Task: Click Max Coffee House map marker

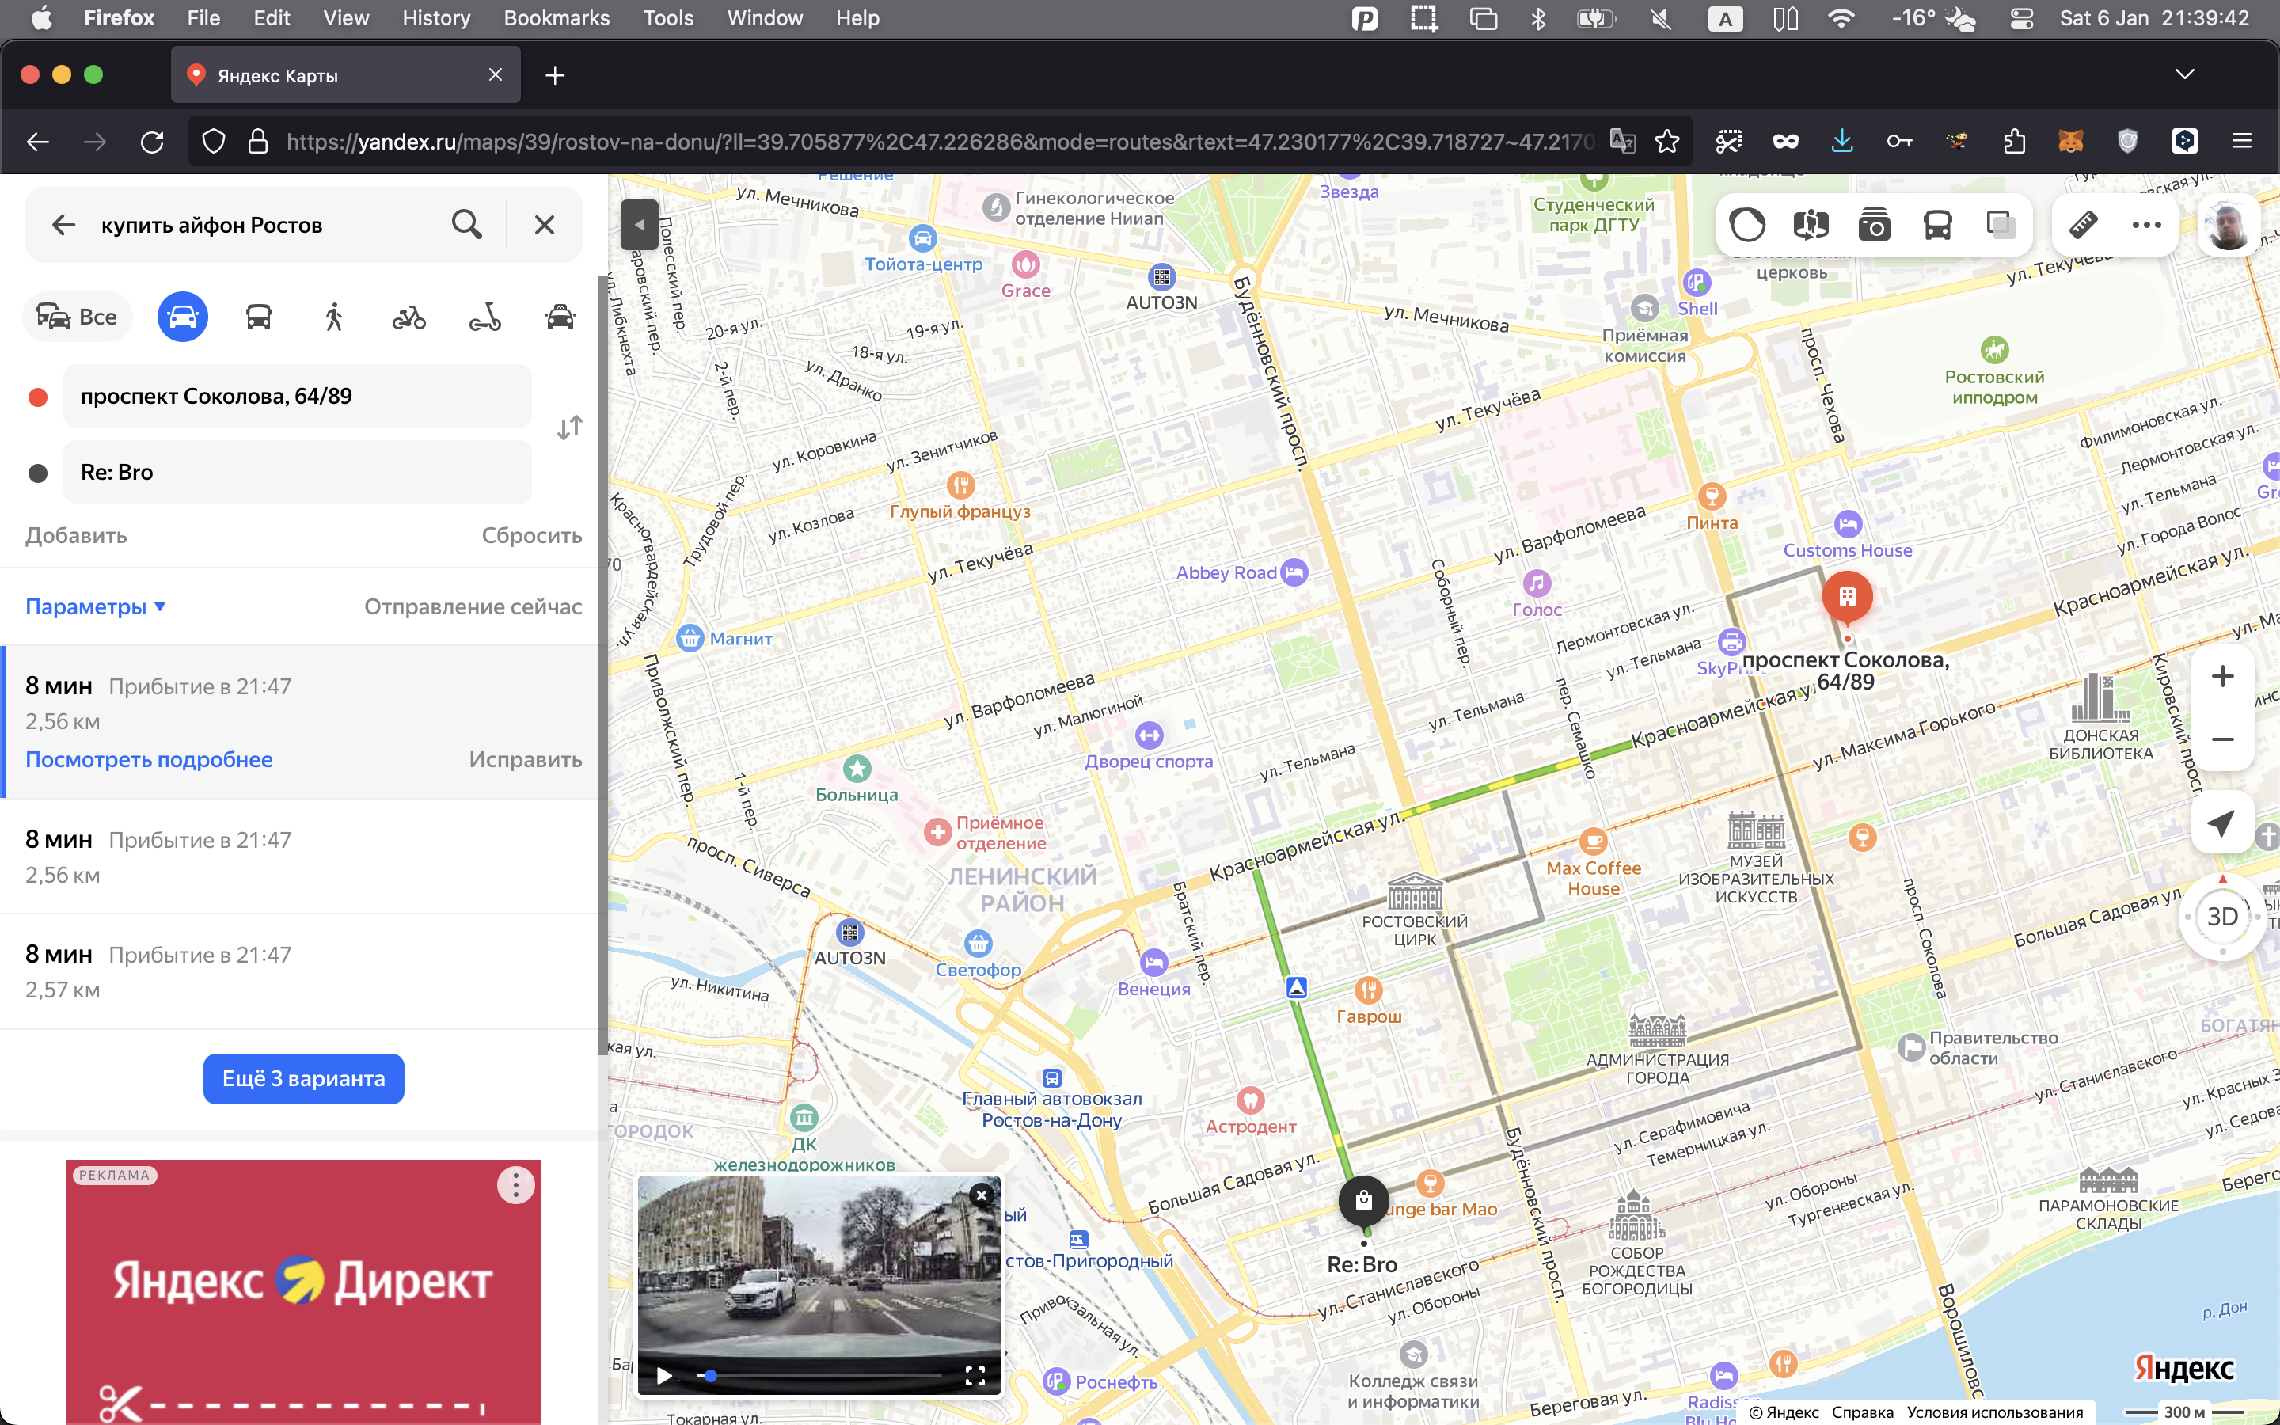Action: [1593, 842]
